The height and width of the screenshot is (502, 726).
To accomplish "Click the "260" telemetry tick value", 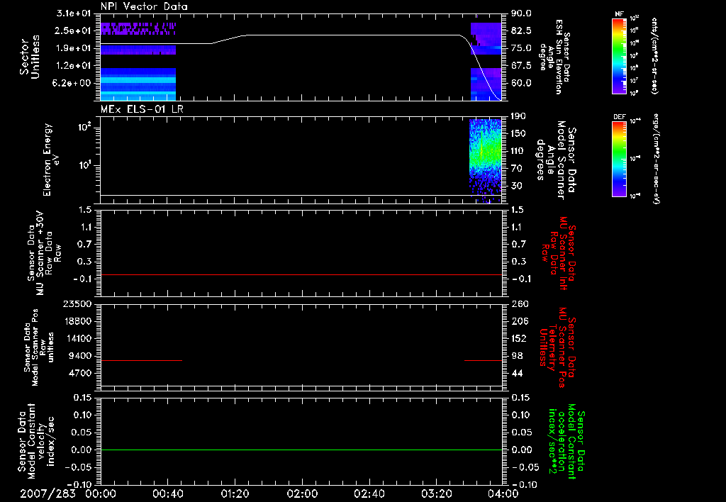I will point(520,303).
